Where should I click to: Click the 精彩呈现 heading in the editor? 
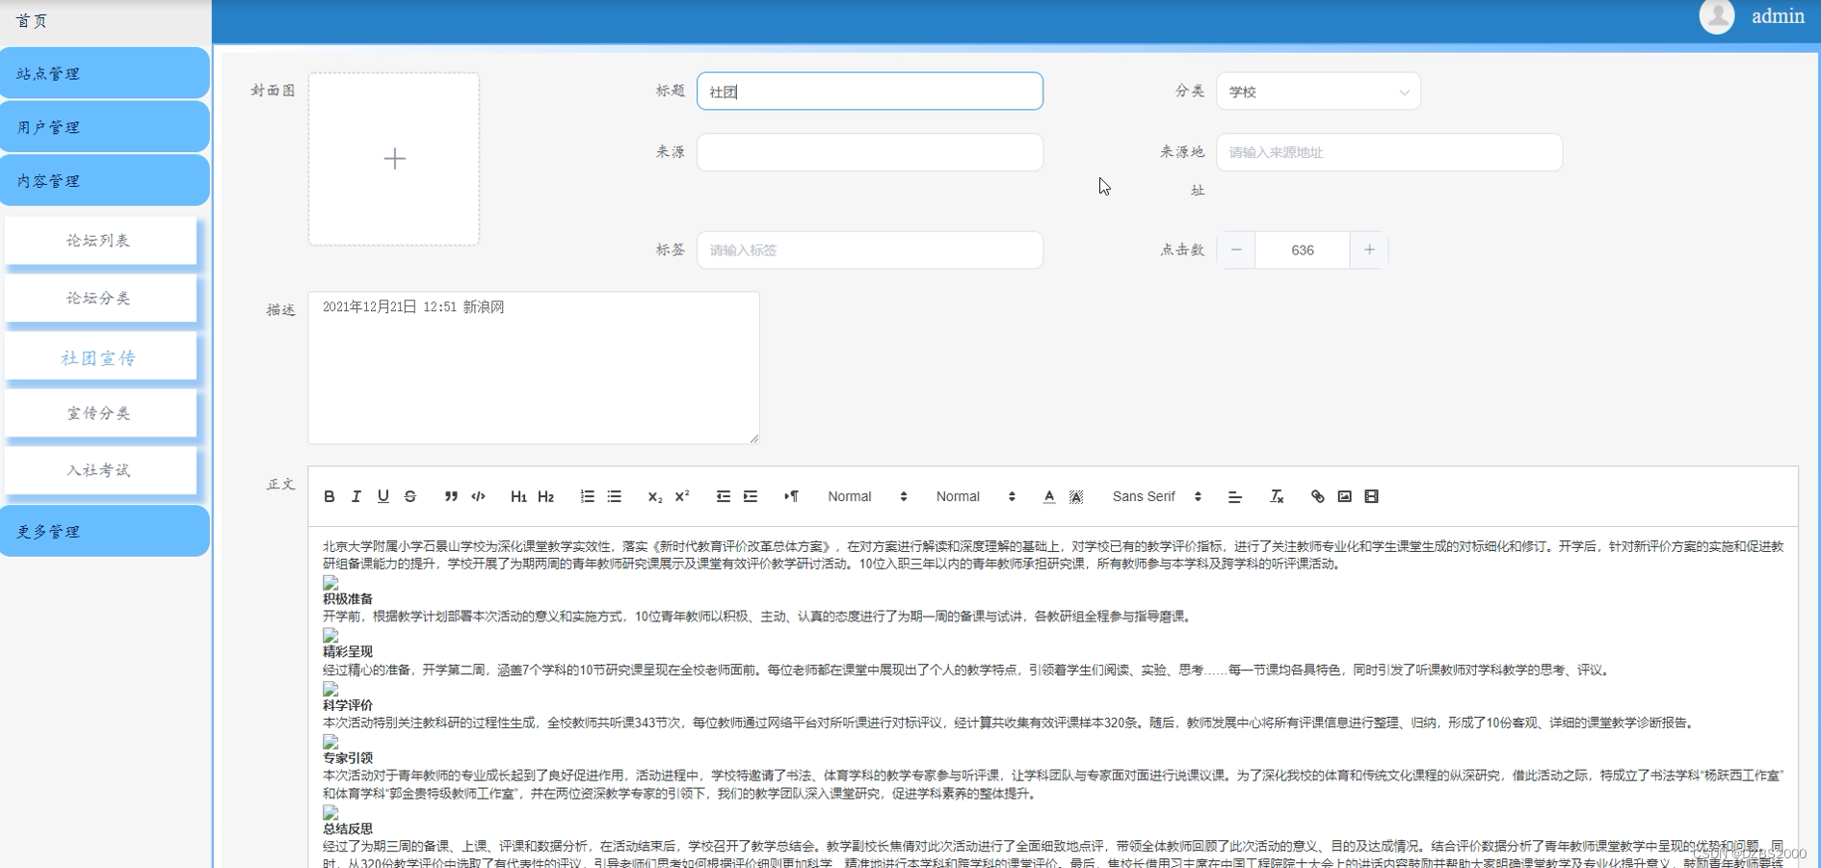click(x=348, y=651)
